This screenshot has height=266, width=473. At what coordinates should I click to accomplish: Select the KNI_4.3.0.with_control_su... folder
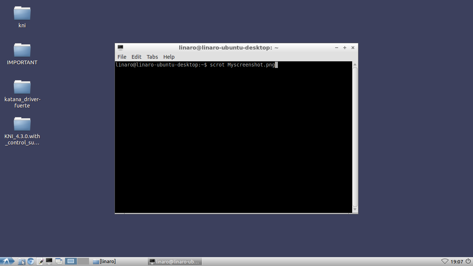(22, 131)
